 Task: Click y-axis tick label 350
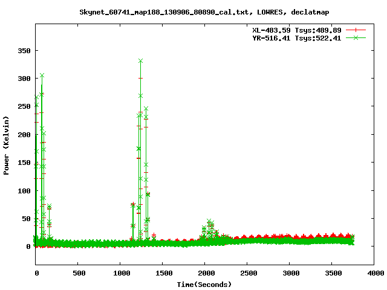[x=24, y=51]
